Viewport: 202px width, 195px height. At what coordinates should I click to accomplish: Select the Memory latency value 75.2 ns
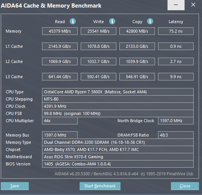point(176,31)
